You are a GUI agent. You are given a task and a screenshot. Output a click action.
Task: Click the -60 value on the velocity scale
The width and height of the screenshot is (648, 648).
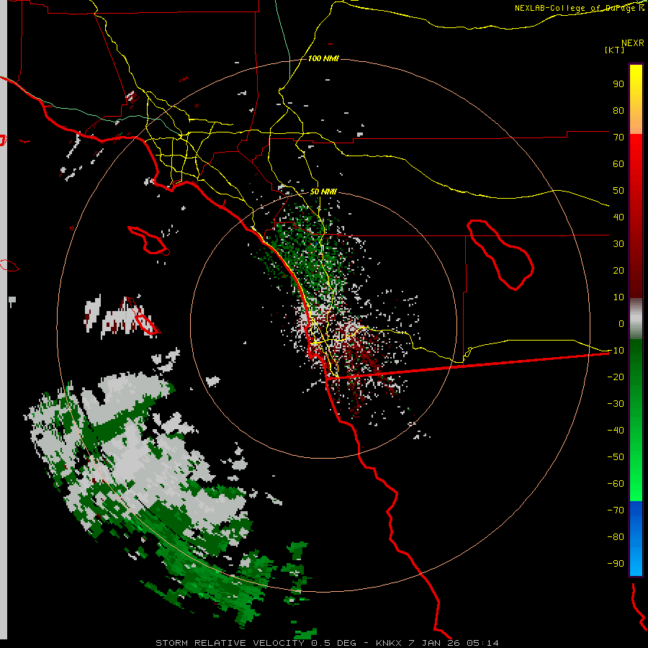(616, 484)
